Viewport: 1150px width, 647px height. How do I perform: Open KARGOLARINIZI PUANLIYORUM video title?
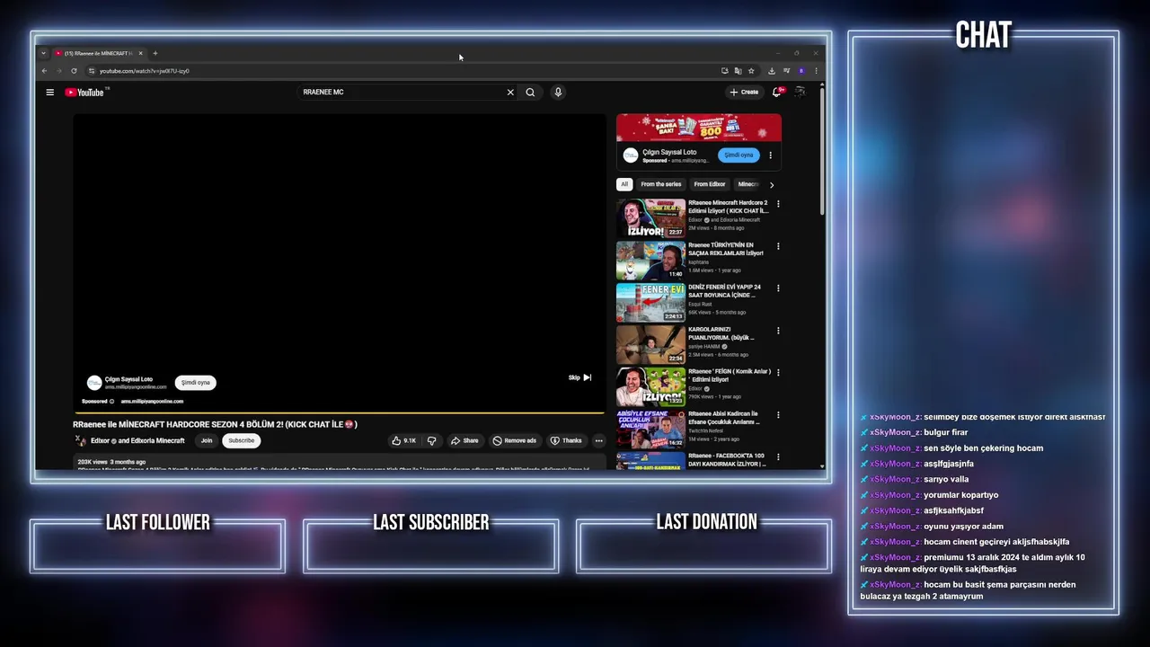tap(721, 333)
